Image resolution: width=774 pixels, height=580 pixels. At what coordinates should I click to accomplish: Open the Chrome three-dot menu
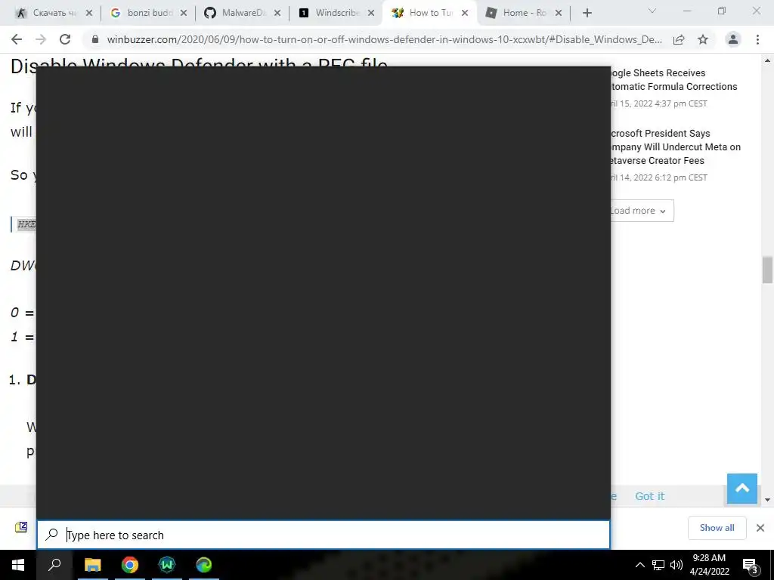[757, 39]
